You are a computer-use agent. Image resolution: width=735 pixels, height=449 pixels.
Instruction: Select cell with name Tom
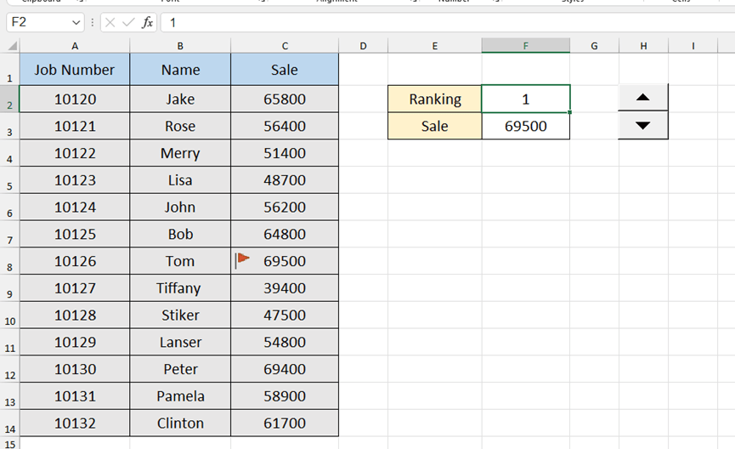(x=180, y=261)
